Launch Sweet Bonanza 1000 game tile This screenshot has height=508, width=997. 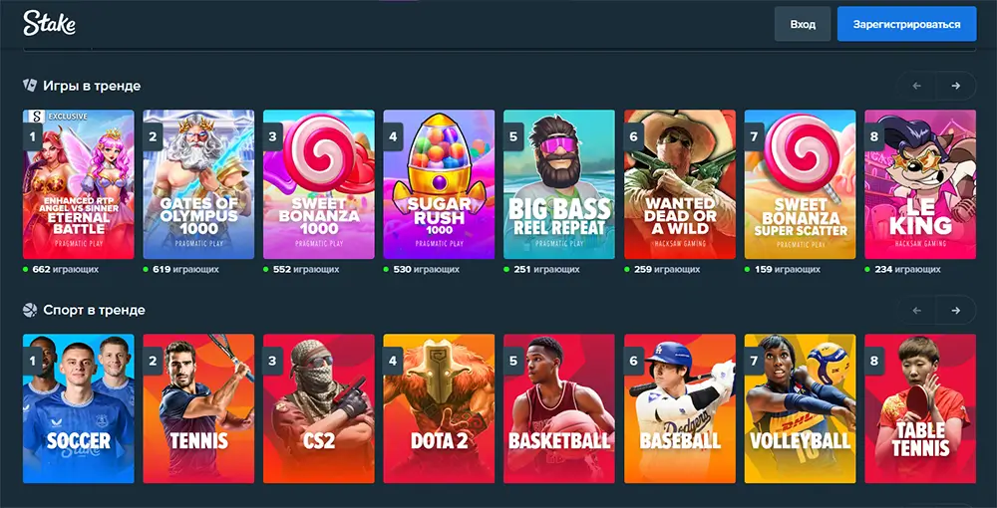click(319, 184)
